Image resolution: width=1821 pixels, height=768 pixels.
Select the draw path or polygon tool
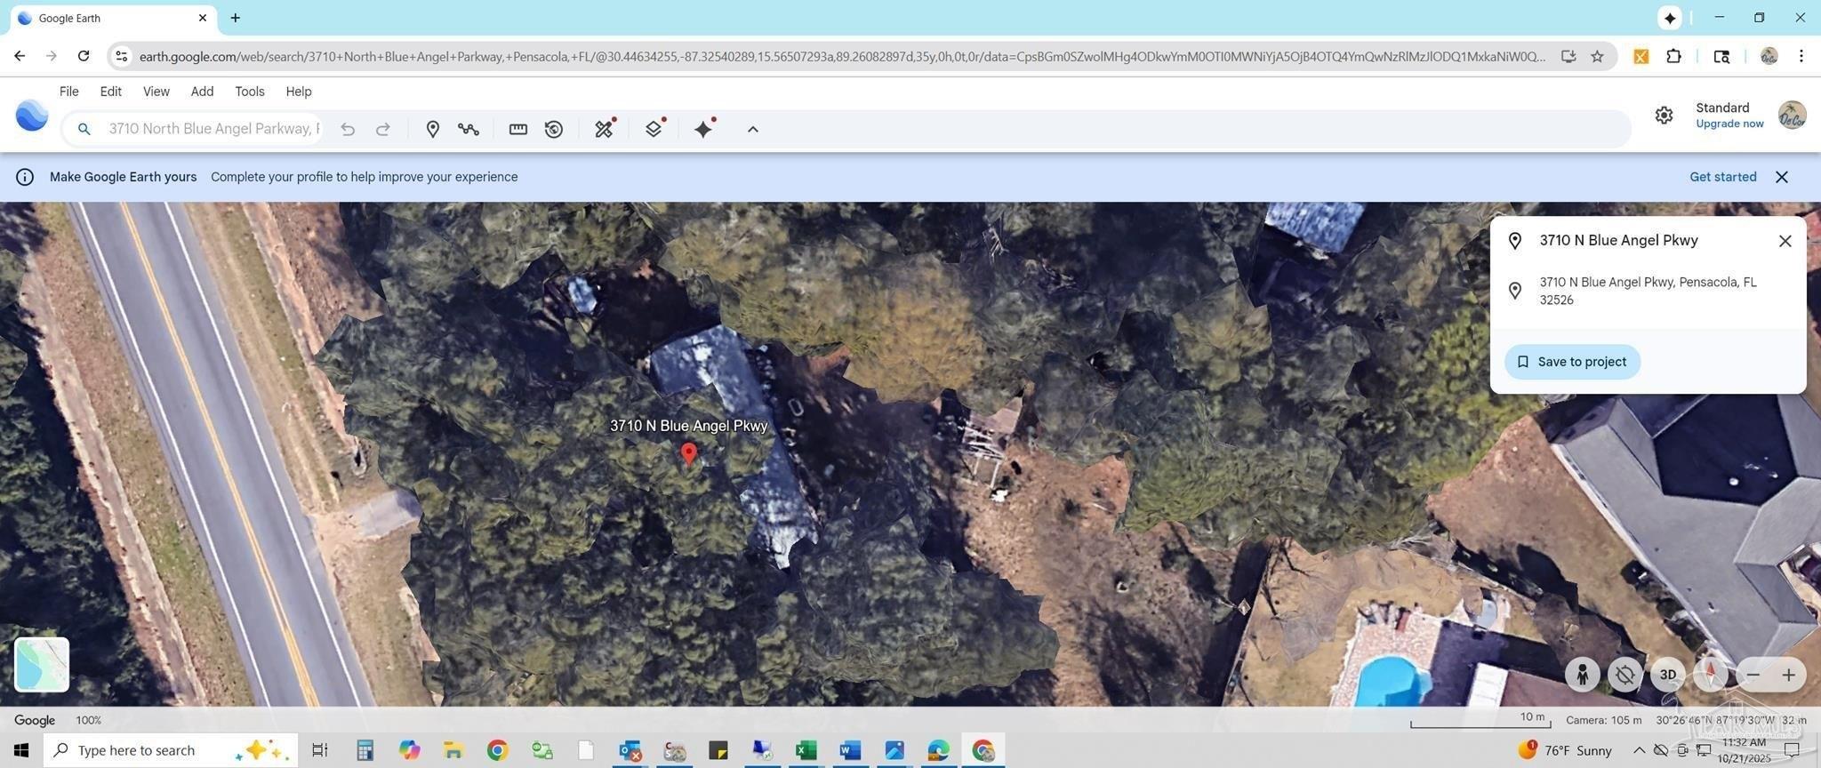tap(469, 129)
